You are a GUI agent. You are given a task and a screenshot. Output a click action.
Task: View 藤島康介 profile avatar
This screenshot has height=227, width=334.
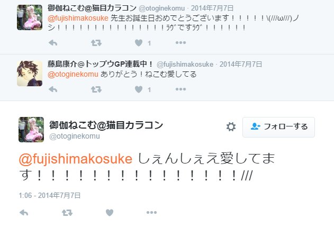(x=30, y=74)
